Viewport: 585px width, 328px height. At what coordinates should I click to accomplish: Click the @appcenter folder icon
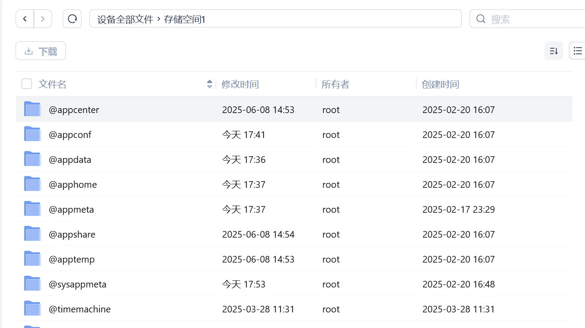click(x=32, y=109)
